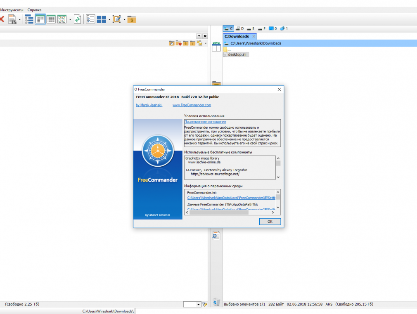
Task: Click the folder icon marked S
Action: (x=132, y=20)
